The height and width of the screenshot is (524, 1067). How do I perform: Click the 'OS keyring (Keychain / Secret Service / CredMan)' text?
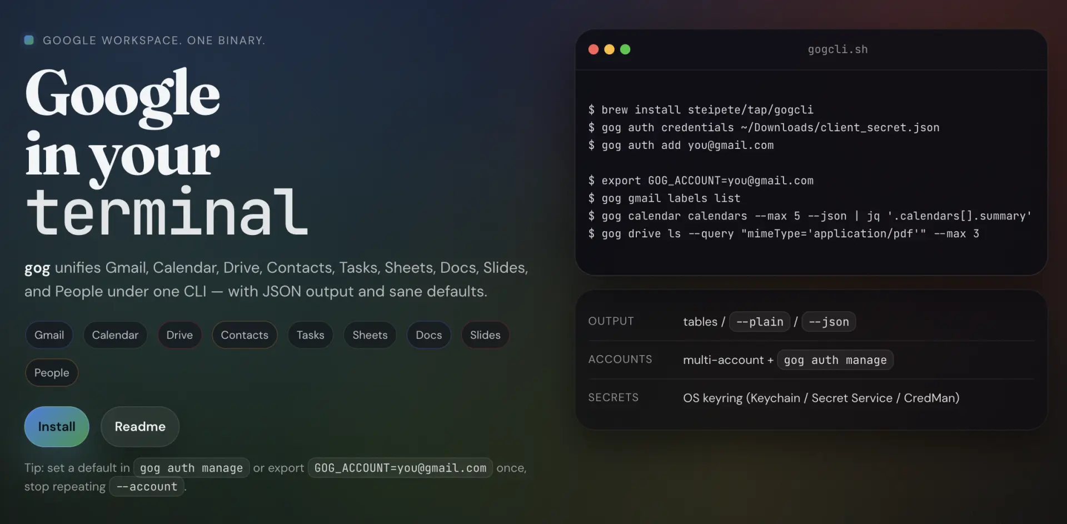pos(821,398)
